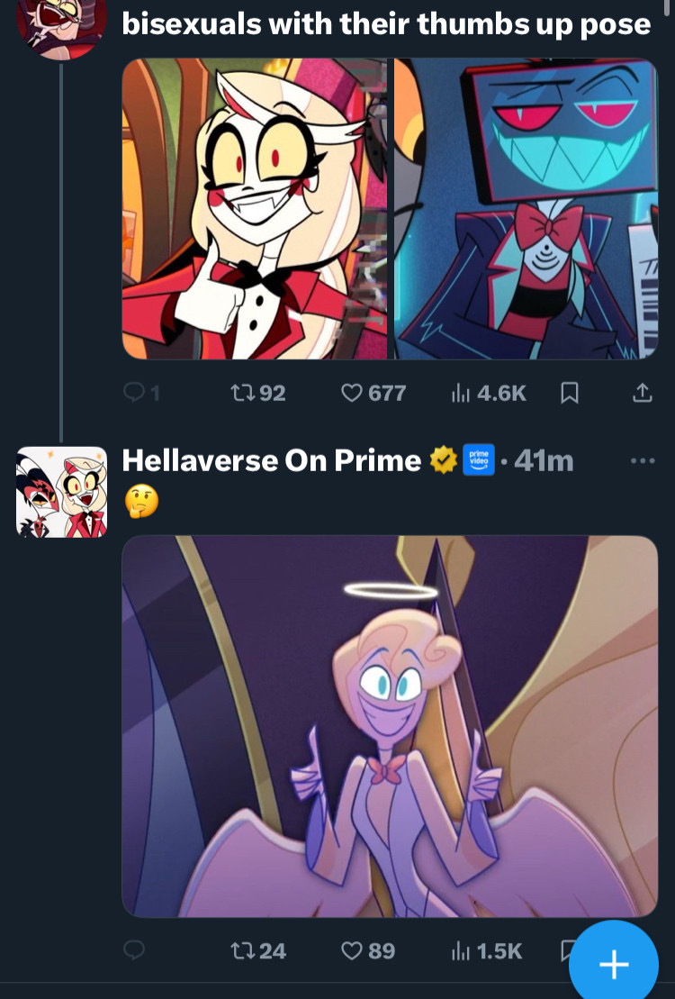675x999 pixels.
Task: Click the Hellaverse On Prime account name
Action: tap(271, 461)
